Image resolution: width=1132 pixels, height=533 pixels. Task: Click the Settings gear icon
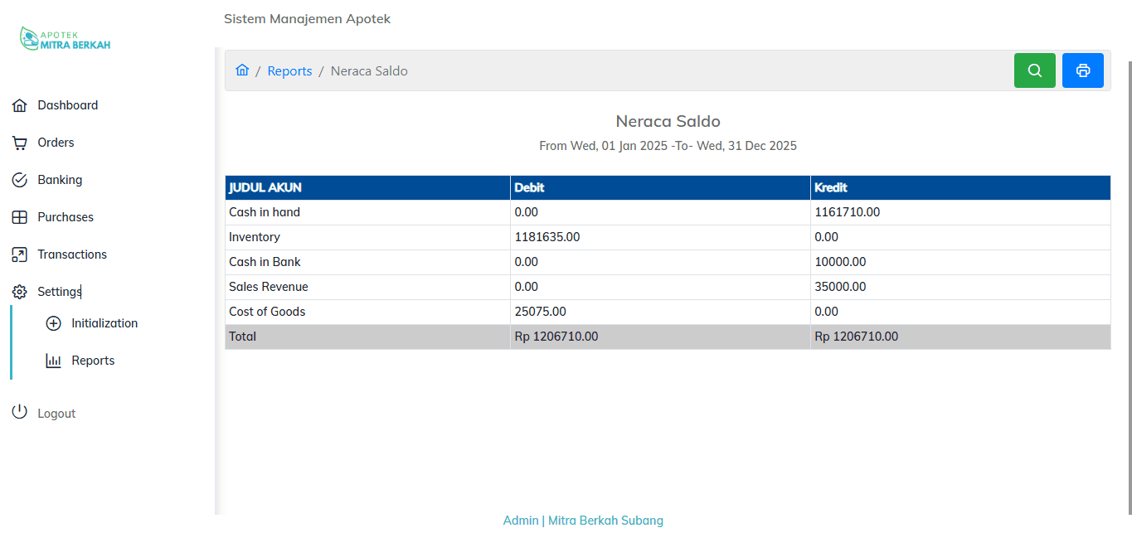point(20,292)
